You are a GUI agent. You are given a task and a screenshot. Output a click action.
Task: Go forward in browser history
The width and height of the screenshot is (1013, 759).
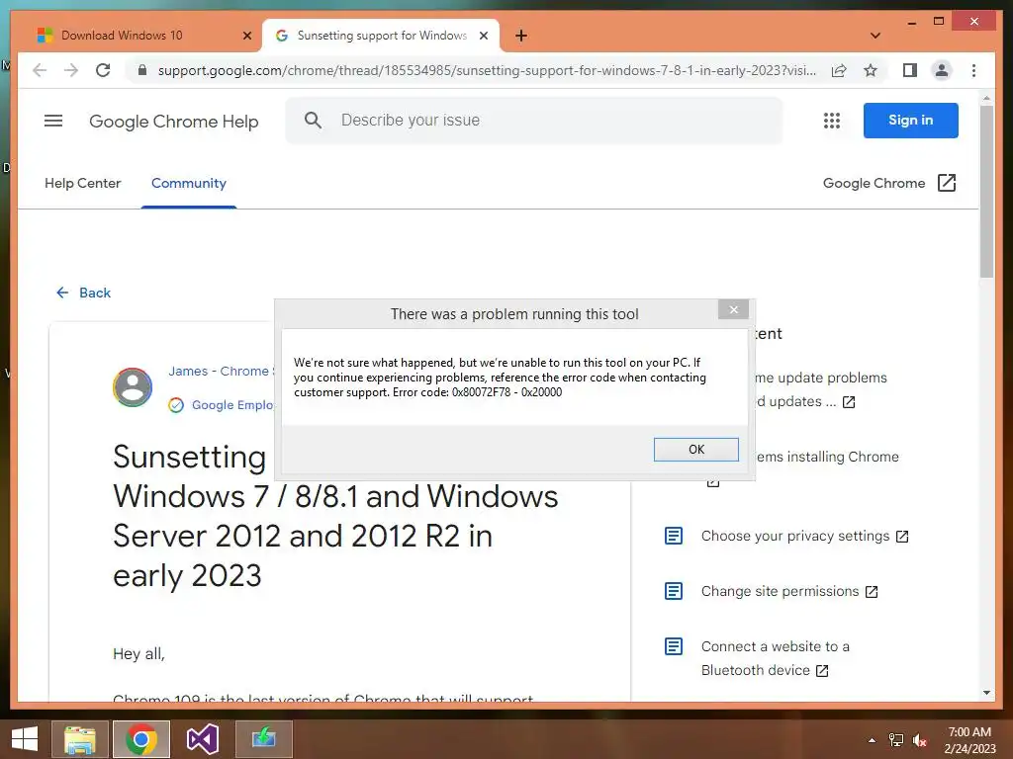(x=71, y=70)
